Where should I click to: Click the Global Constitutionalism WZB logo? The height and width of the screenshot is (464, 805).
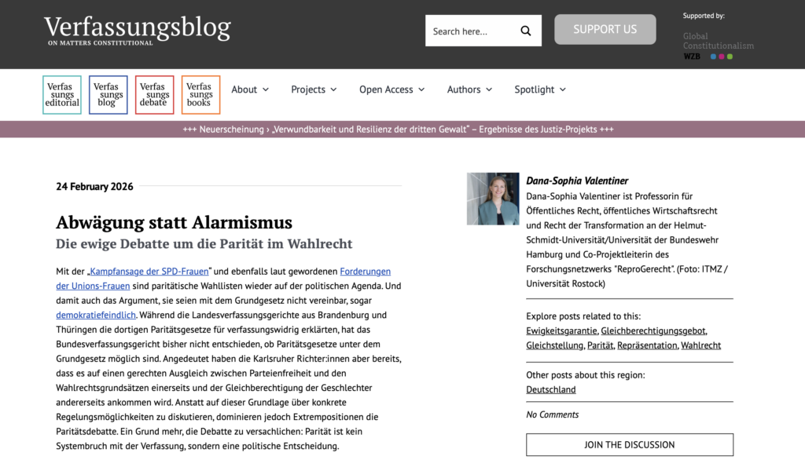click(717, 46)
